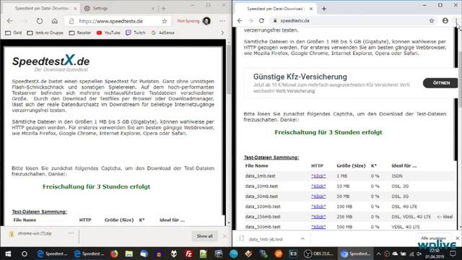Switch to Chrome Speedtest taskbar button
The image size is (462, 260).
pyautogui.click(x=355, y=253)
